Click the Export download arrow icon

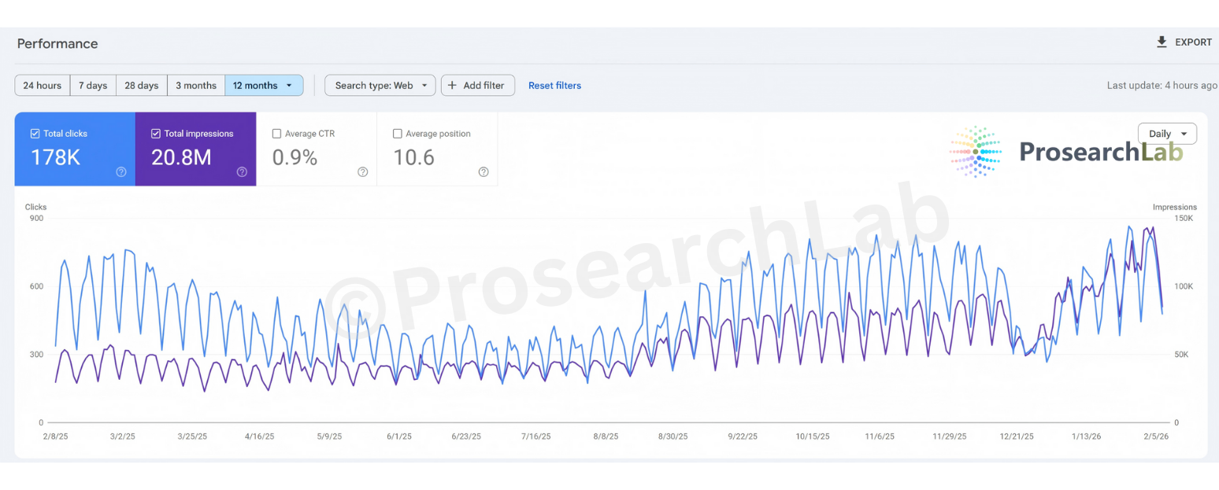[1161, 42]
